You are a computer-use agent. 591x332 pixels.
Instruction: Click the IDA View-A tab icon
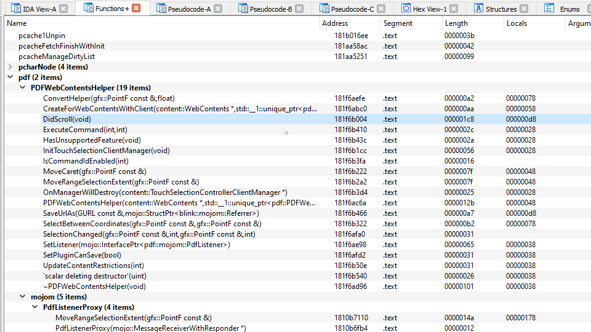point(16,8)
